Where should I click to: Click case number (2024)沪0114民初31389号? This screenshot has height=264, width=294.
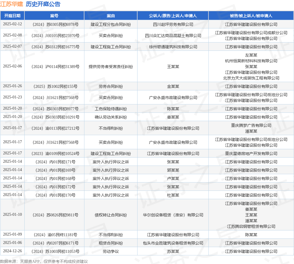pyautogui.click(x=55, y=67)
